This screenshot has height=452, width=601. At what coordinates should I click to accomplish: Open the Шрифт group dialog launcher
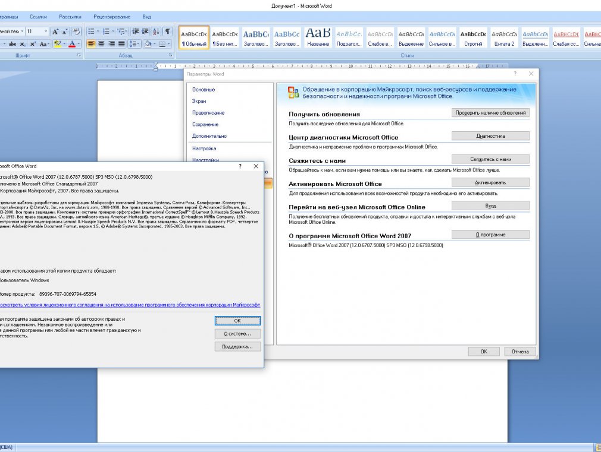click(79, 55)
